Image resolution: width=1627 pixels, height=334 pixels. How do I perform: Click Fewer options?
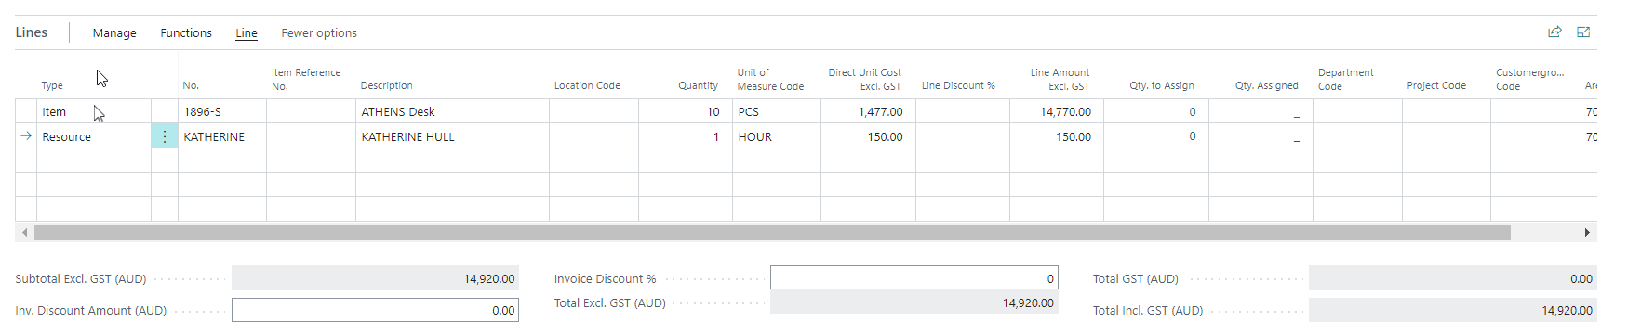319,32
